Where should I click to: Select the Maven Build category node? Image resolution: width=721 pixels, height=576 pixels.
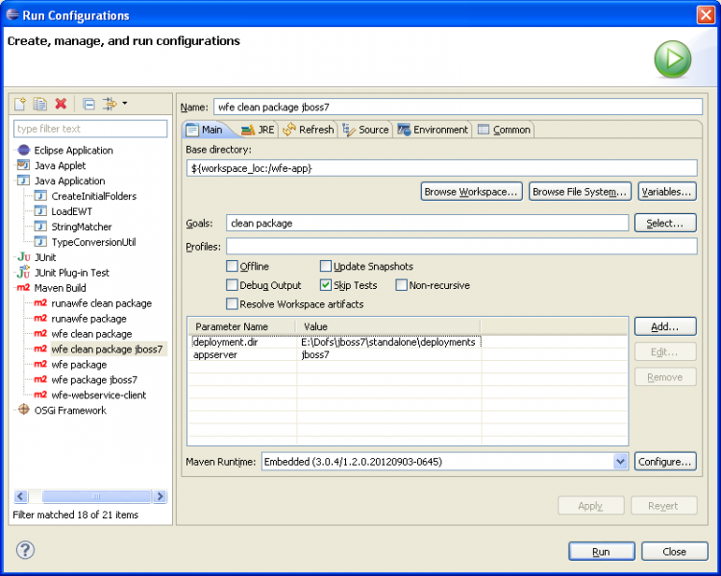click(60, 288)
